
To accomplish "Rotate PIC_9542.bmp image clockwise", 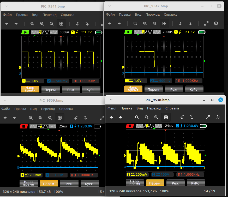I will 190,23.
